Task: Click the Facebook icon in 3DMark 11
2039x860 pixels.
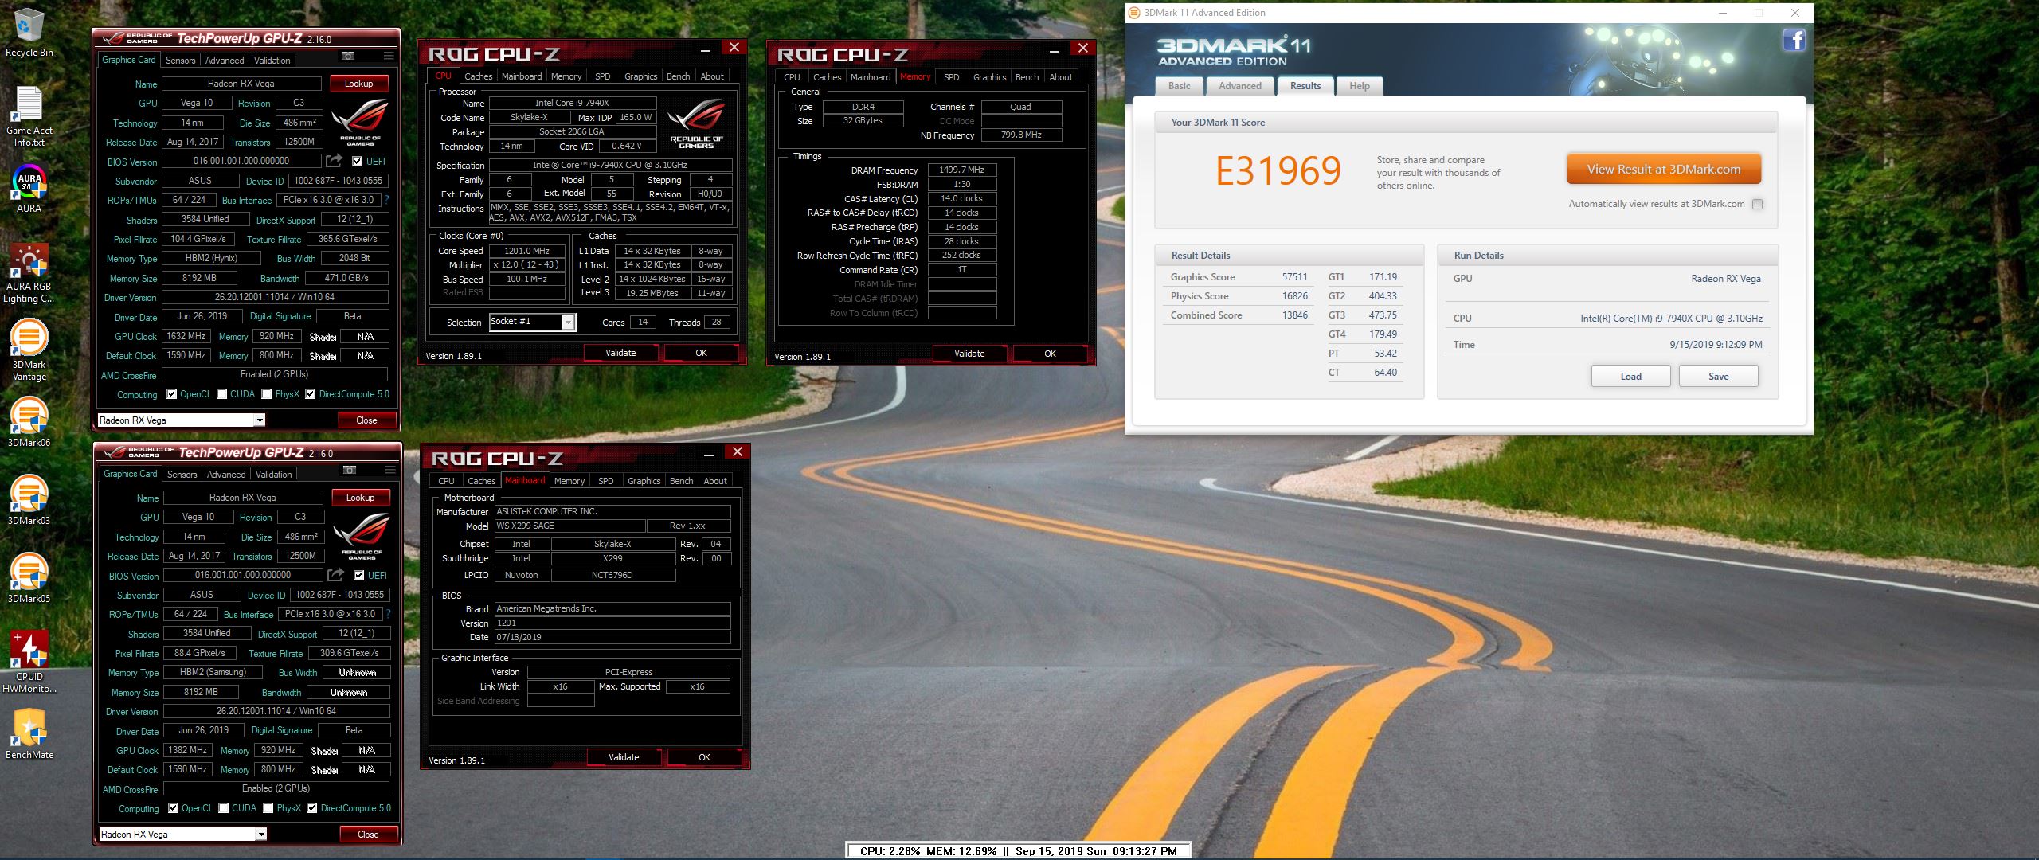Action: point(1794,40)
